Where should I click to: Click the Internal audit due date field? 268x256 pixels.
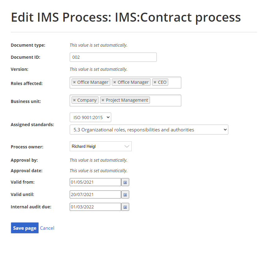click(x=95, y=207)
